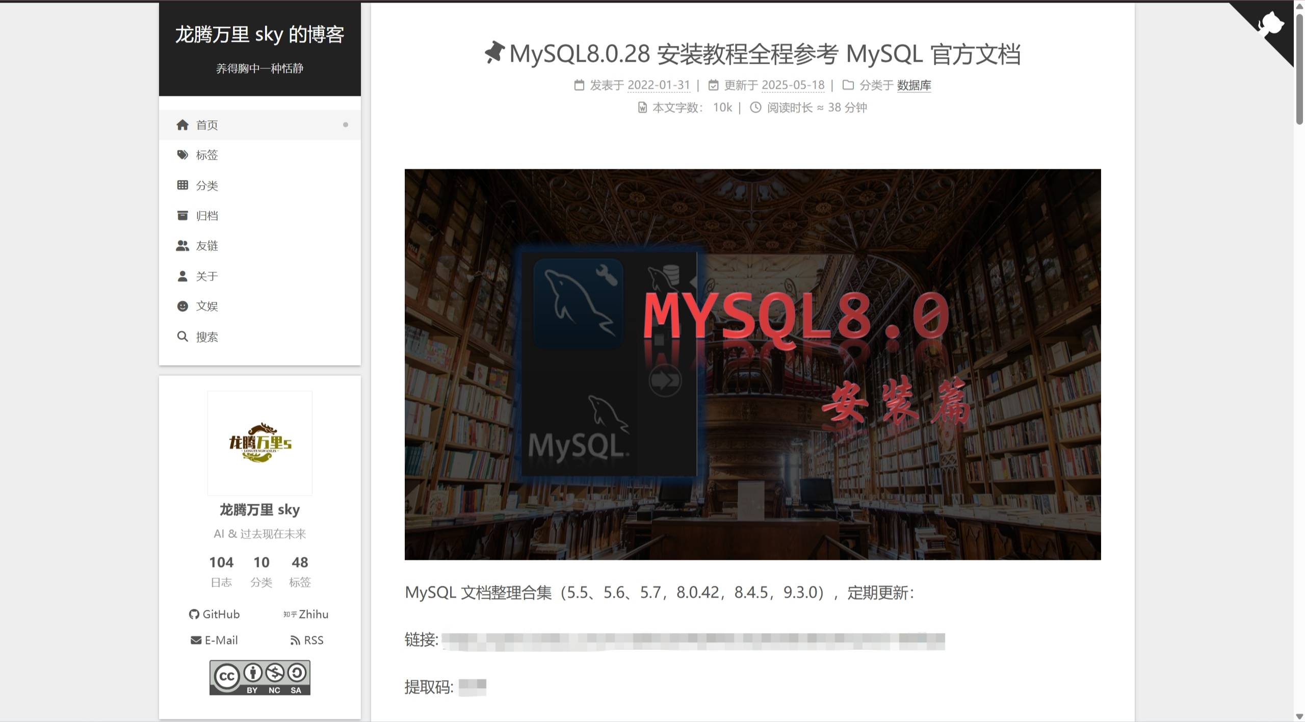
Task: Click the GitHub text link in sidebar
Action: pos(221,614)
